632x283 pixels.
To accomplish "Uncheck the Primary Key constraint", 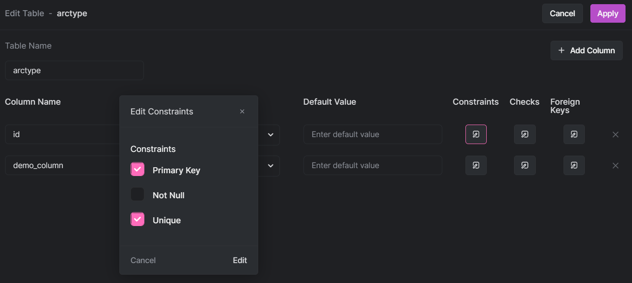I will coord(137,170).
